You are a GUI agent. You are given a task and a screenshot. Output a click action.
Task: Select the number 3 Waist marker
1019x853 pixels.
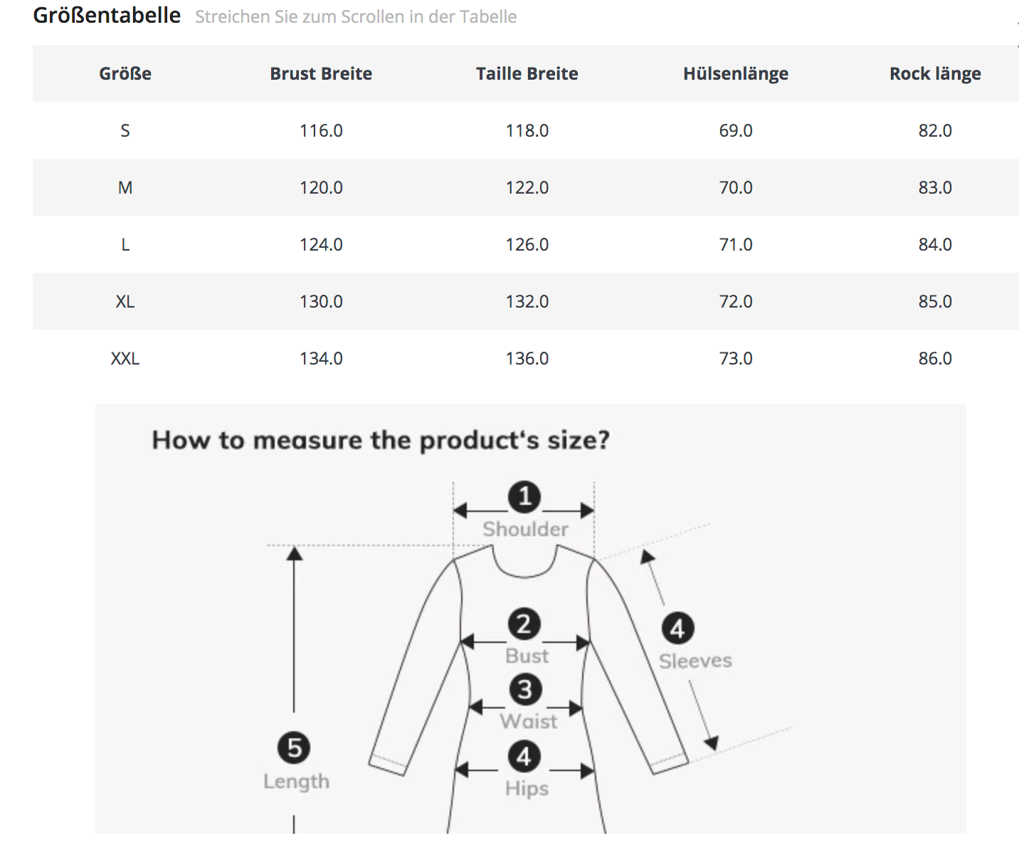tap(525, 689)
